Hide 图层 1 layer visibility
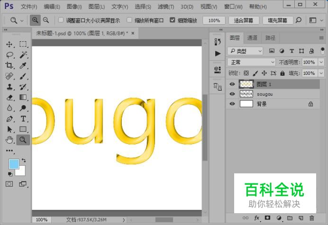The width and height of the screenshot is (328, 225). coord(232,84)
